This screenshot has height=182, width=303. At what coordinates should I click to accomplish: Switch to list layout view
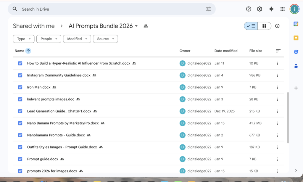click(x=251, y=26)
